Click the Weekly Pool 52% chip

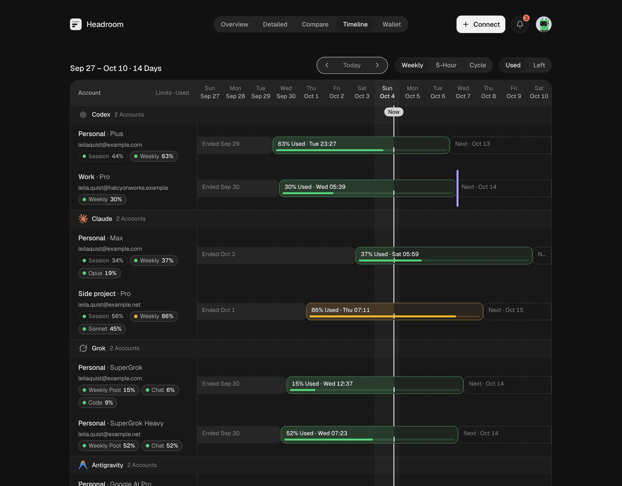click(x=109, y=446)
